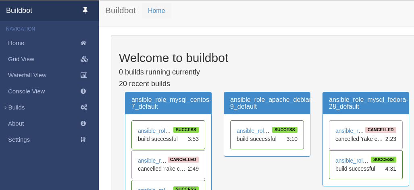Screen dimensions: 414x190
Task: Click the NAVIGATION section label
Action: pyautogui.click(x=21, y=29)
